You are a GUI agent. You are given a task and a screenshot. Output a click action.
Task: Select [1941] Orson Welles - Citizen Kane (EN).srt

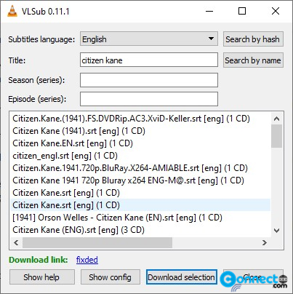coord(140,218)
